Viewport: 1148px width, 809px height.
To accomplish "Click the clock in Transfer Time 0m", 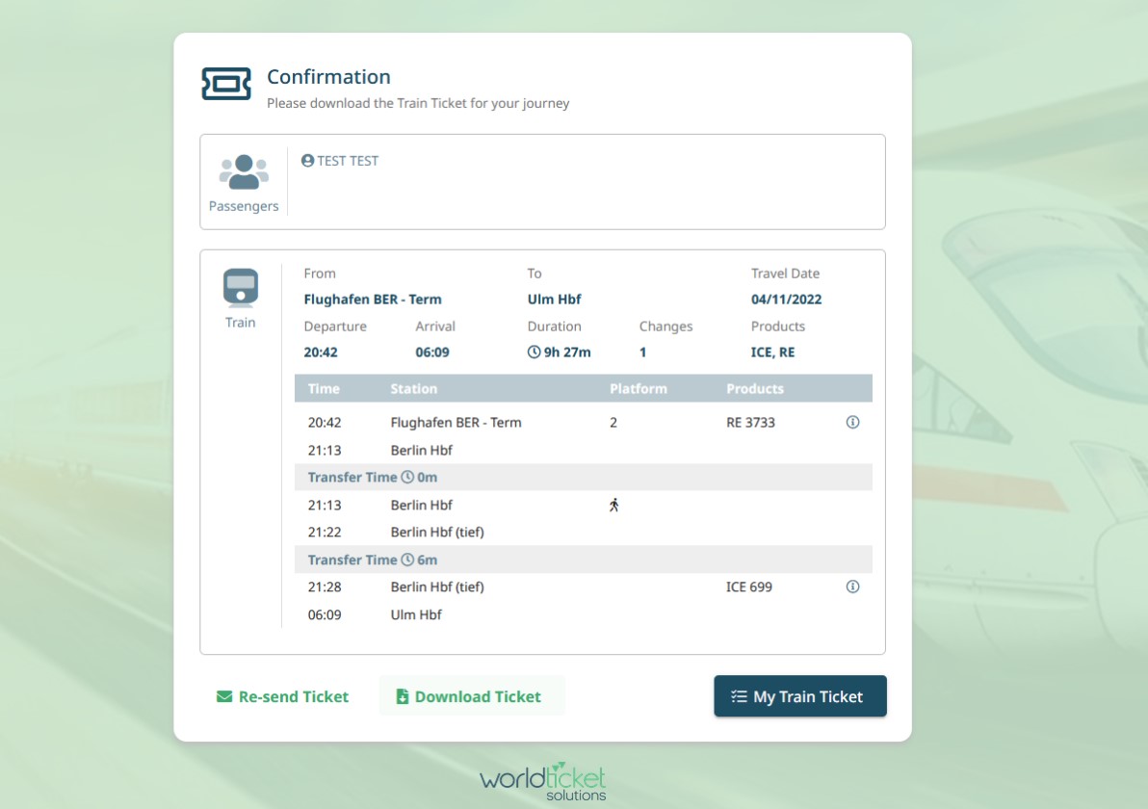I will coord(407,477).
